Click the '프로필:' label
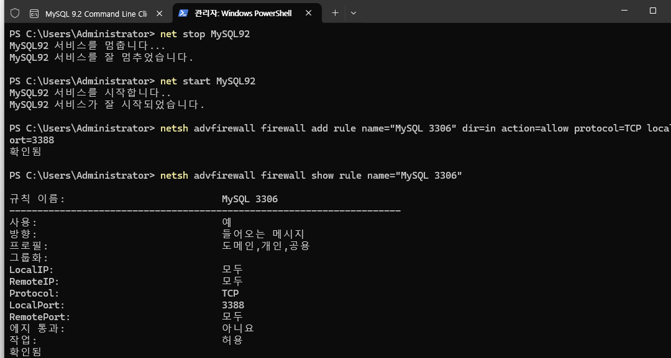The image size is (671, 358). click(29, 246)
